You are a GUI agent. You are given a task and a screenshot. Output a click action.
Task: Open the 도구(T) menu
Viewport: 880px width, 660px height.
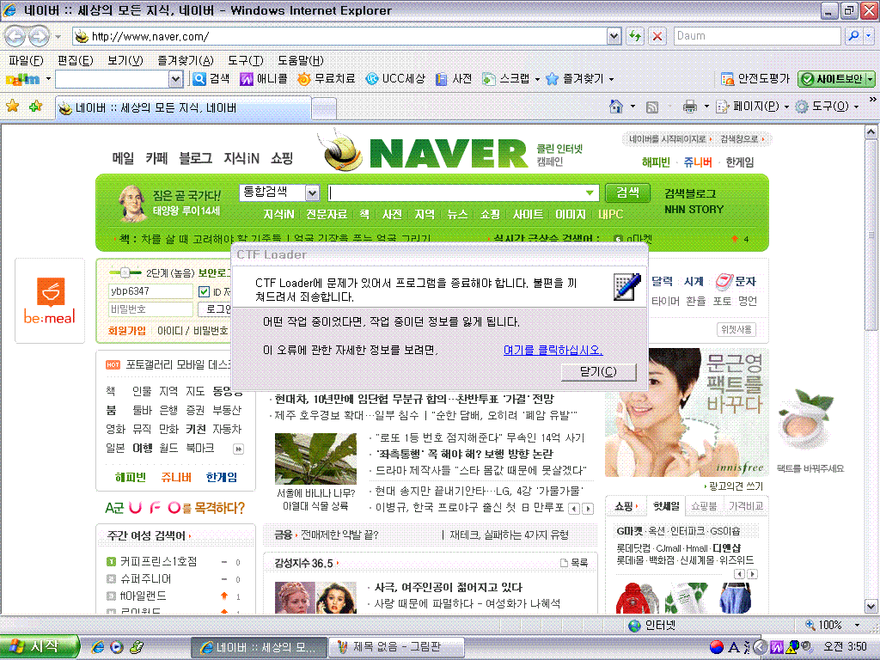(x=245, y=61)
